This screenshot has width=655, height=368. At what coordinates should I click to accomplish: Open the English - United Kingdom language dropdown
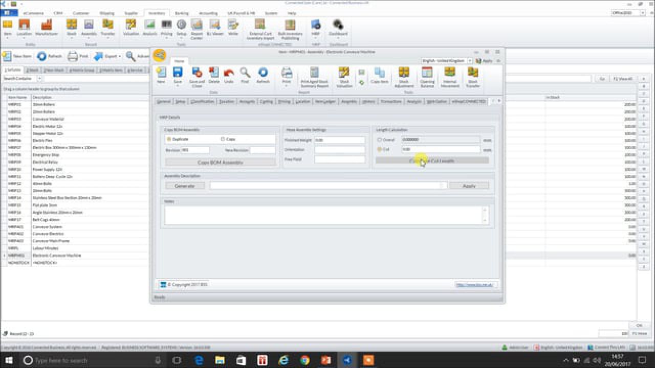(x=470, y=60)
